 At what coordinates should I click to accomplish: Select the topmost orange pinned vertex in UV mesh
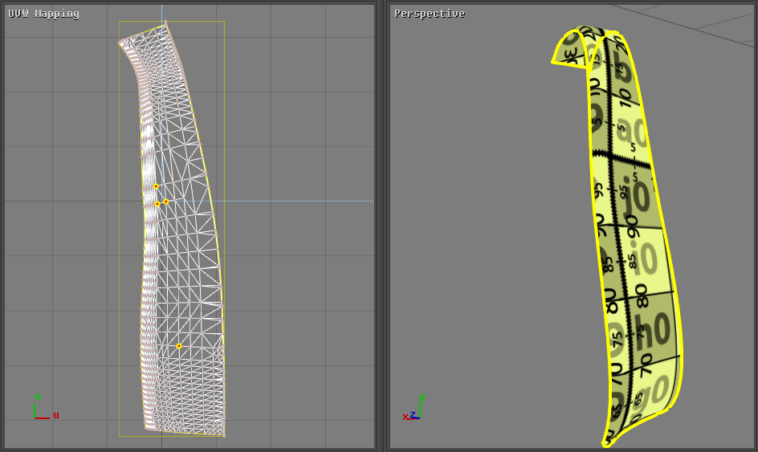click(156, 186)
